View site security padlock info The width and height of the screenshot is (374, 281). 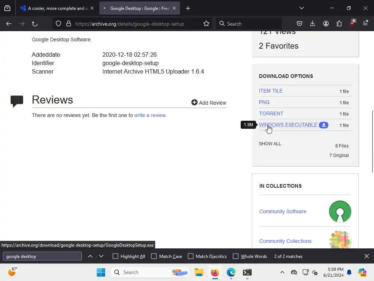pos(69,24)
